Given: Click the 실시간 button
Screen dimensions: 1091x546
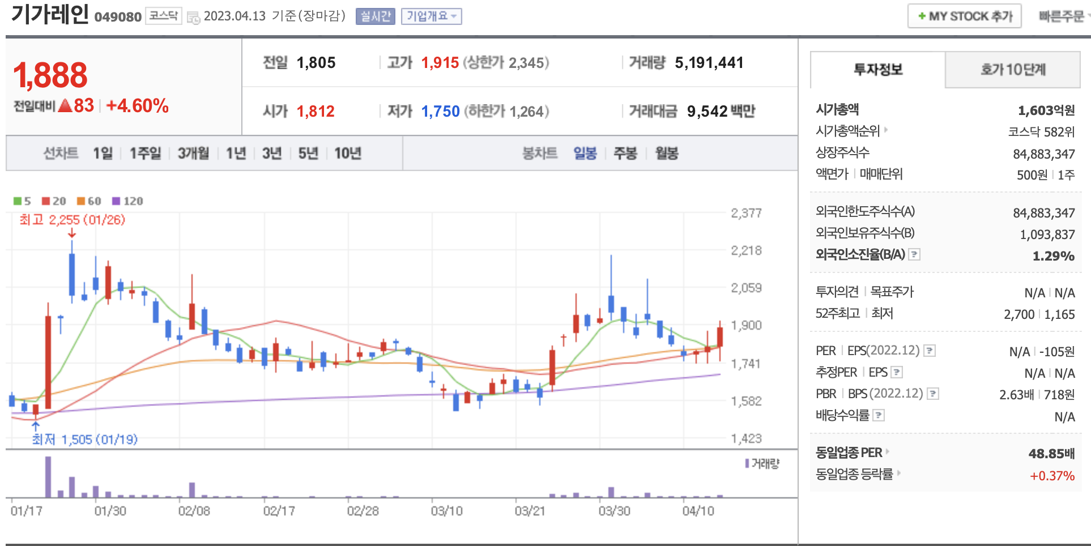Looking at the screenshot, I should [375, 16].
